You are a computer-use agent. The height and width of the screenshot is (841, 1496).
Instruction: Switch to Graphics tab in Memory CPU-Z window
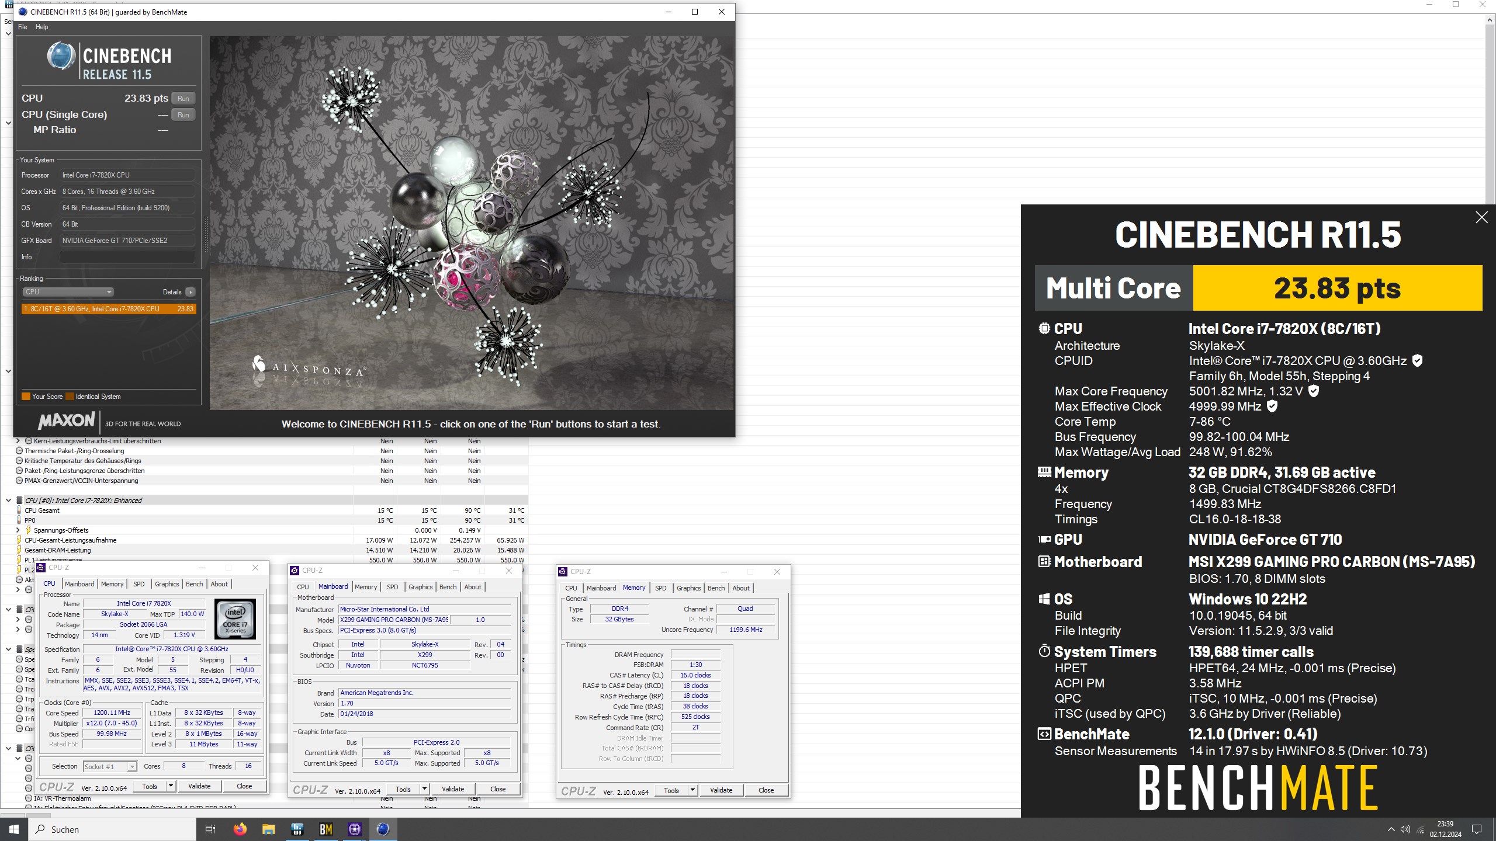(x=688, y=588)
